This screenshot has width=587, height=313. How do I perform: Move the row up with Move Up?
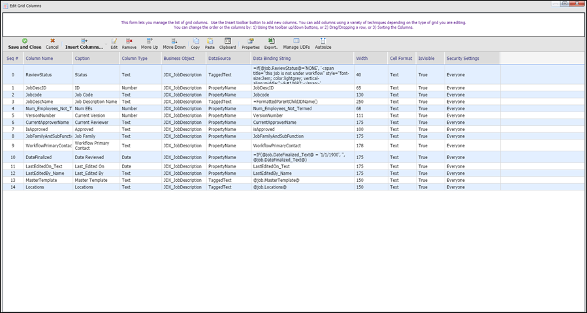tap(150, 41)
